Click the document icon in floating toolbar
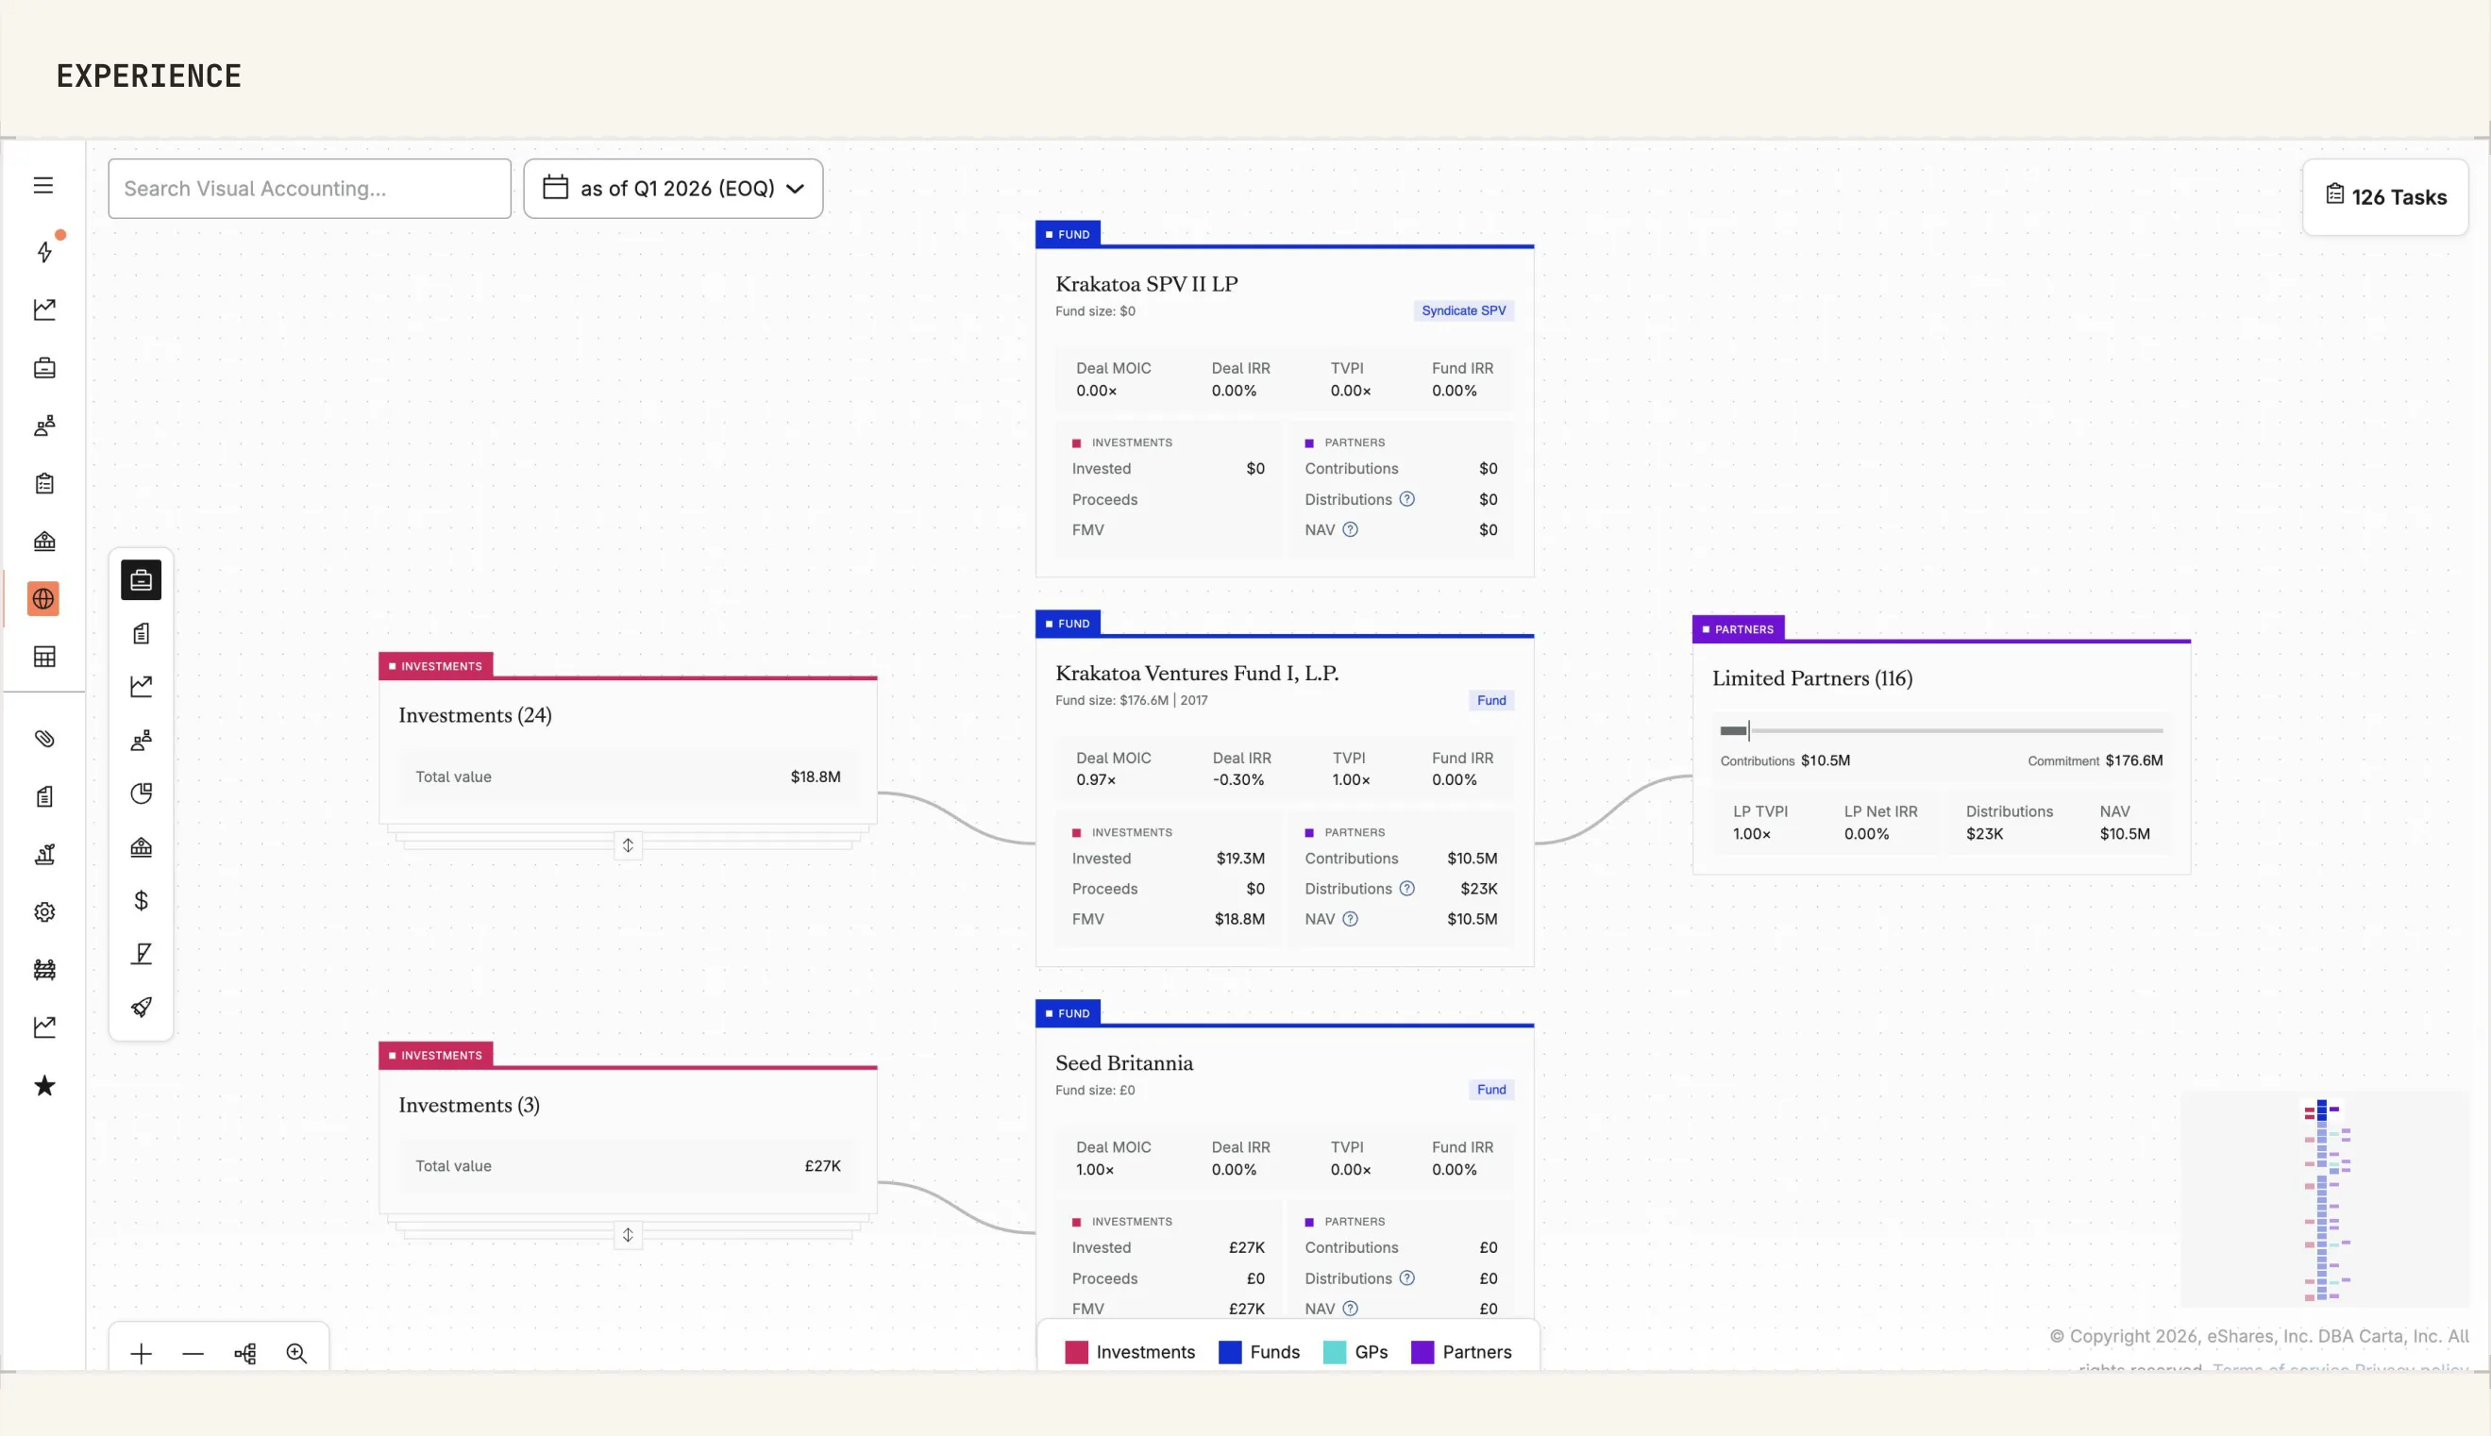Image resolution: width=2491 pixels, height=1436 pixels. pos(141,633)
